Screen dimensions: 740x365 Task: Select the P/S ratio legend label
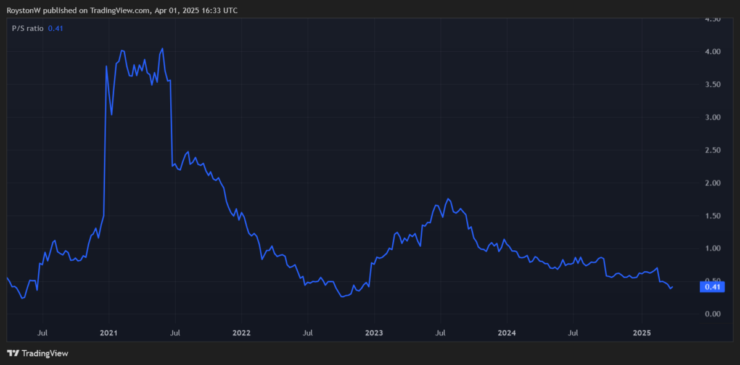click(28, 28)
